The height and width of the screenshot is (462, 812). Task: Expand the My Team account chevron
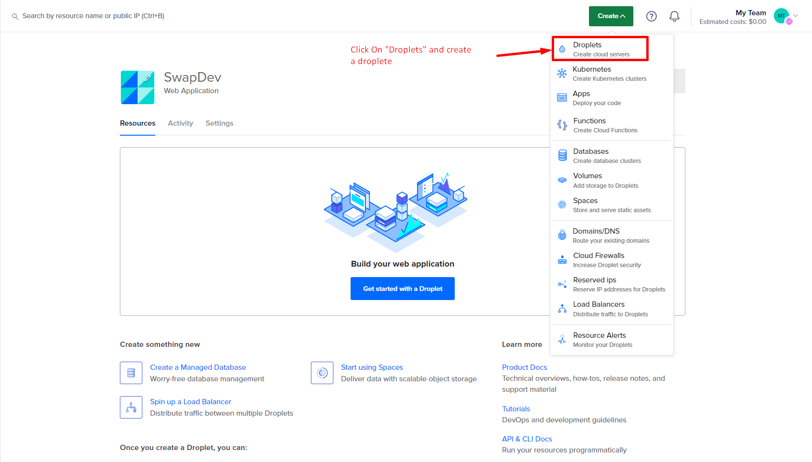pyautogui.click(x=796, y=15)
